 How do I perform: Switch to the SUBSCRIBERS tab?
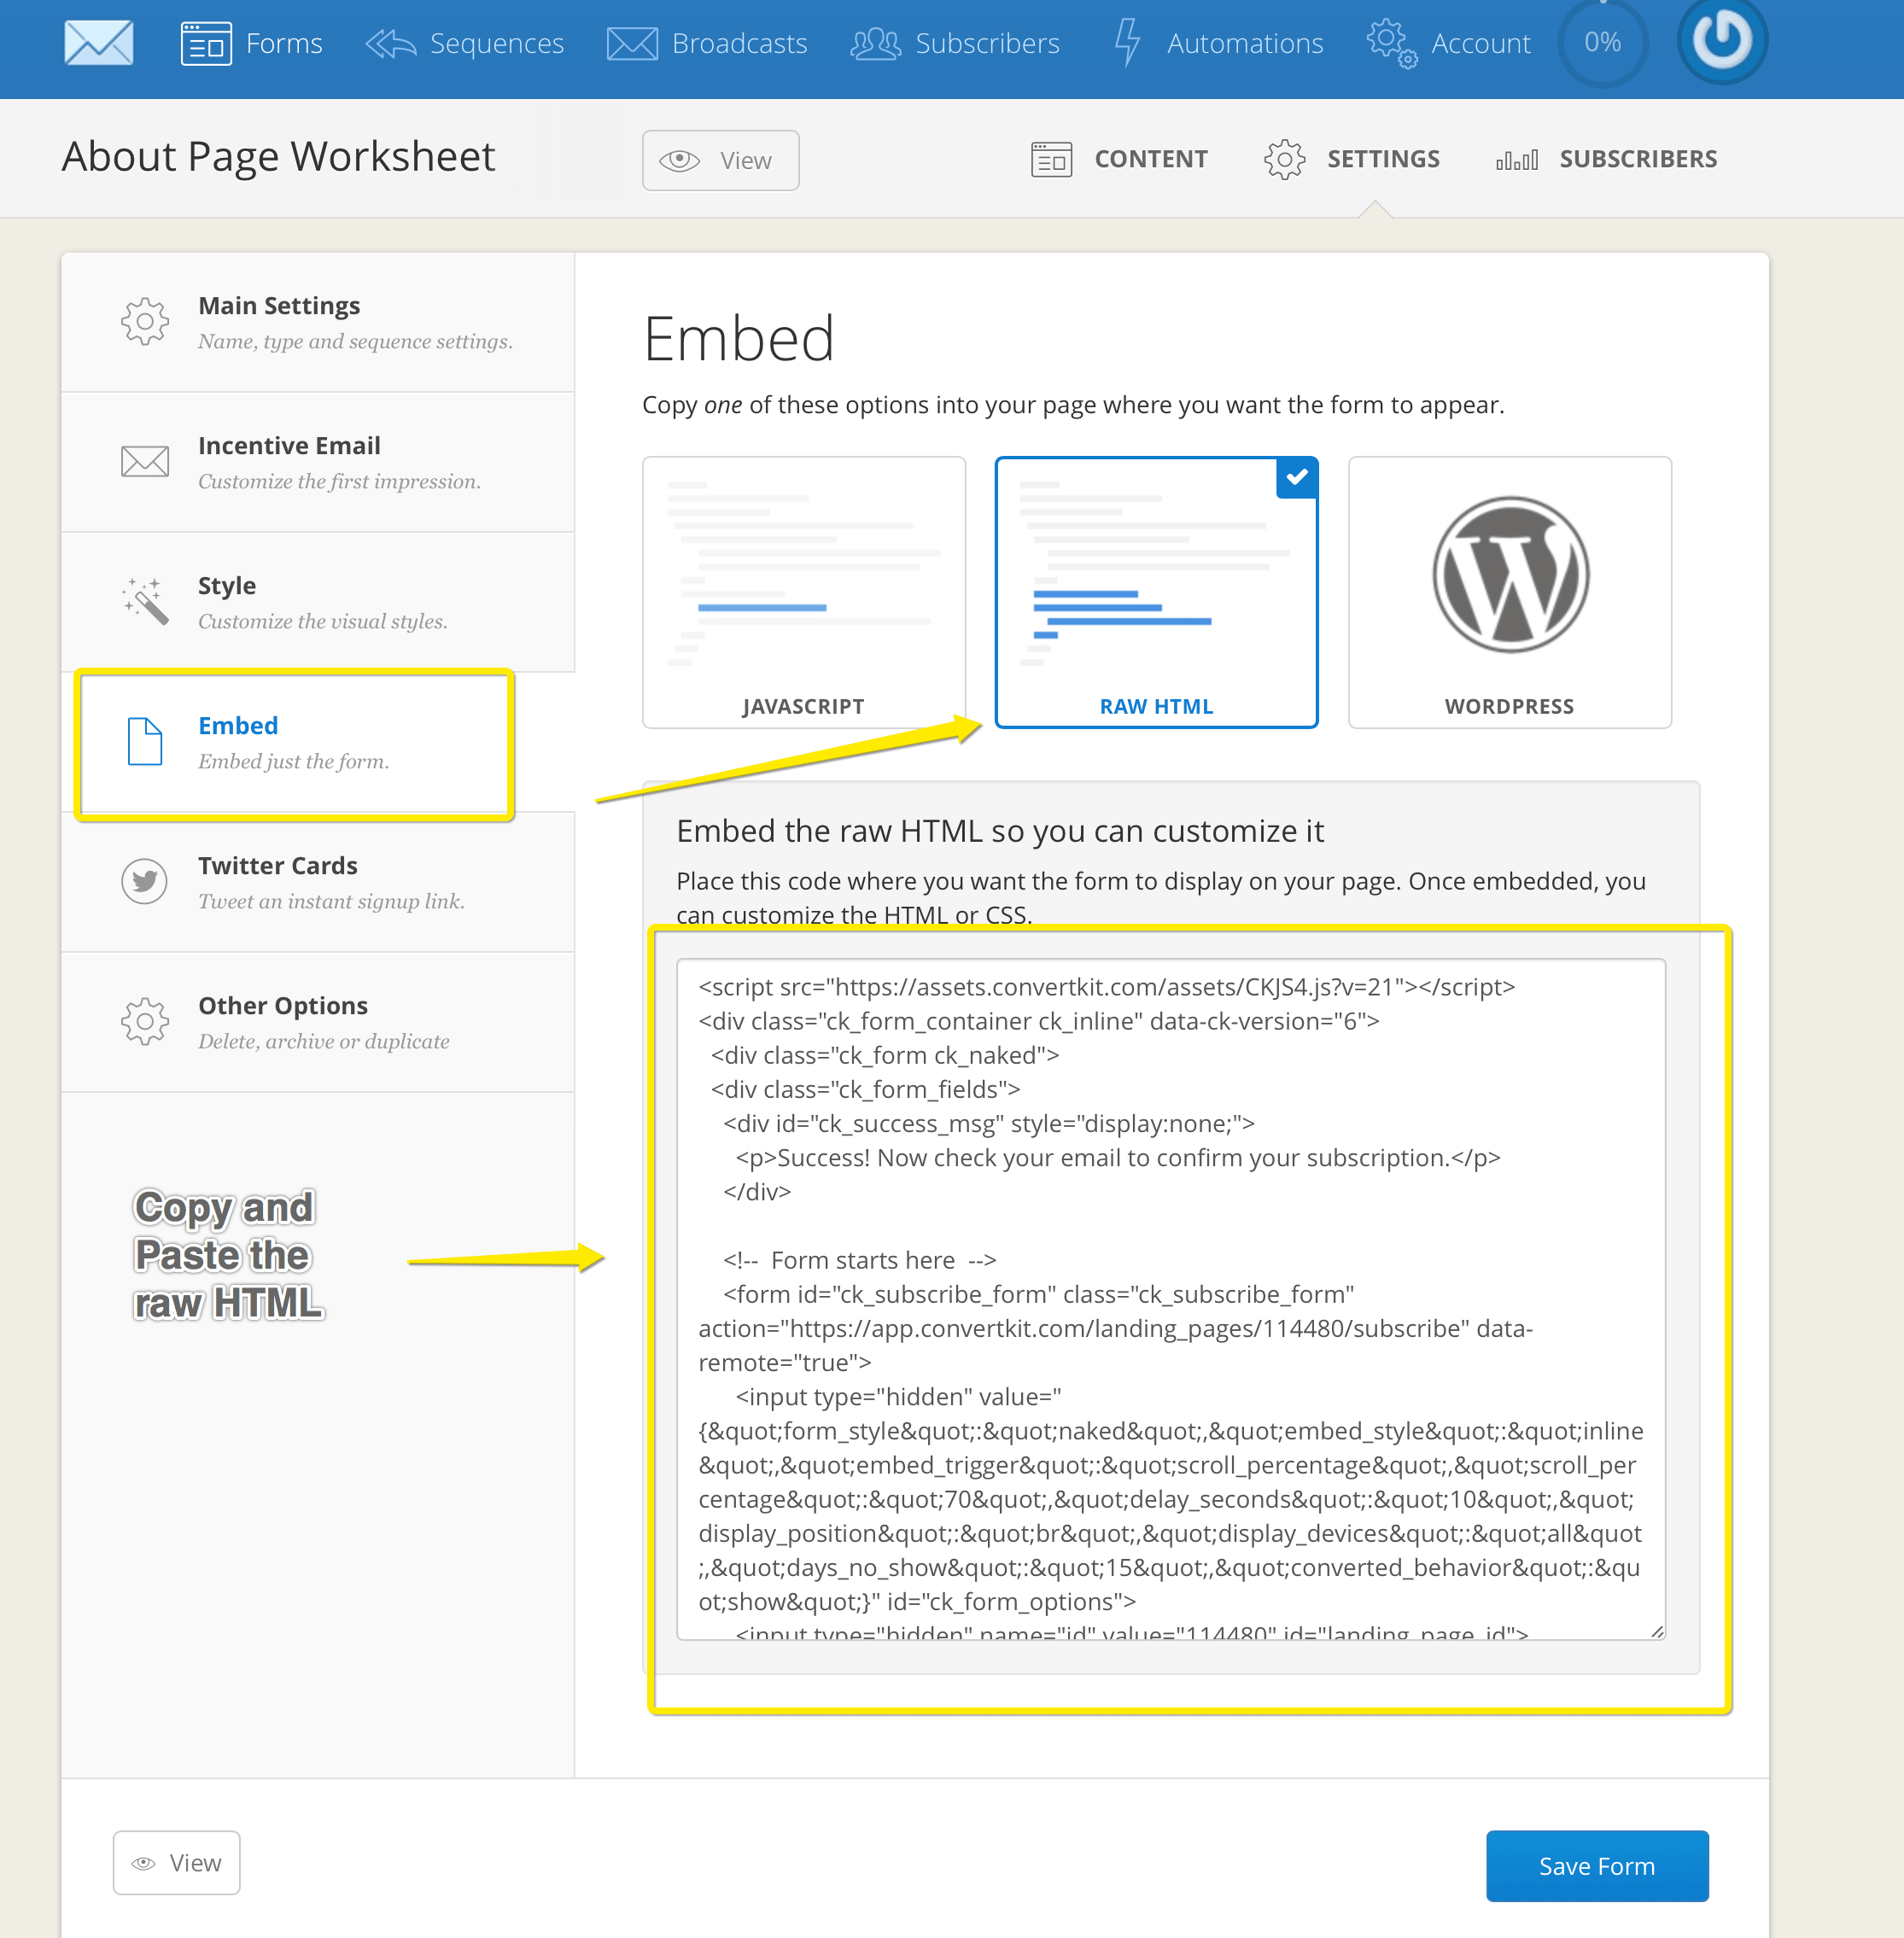[1606, 159]
